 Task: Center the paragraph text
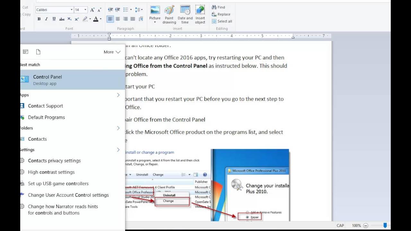pos(118,19)
